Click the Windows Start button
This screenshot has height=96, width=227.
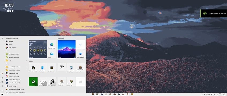point(2,94)
